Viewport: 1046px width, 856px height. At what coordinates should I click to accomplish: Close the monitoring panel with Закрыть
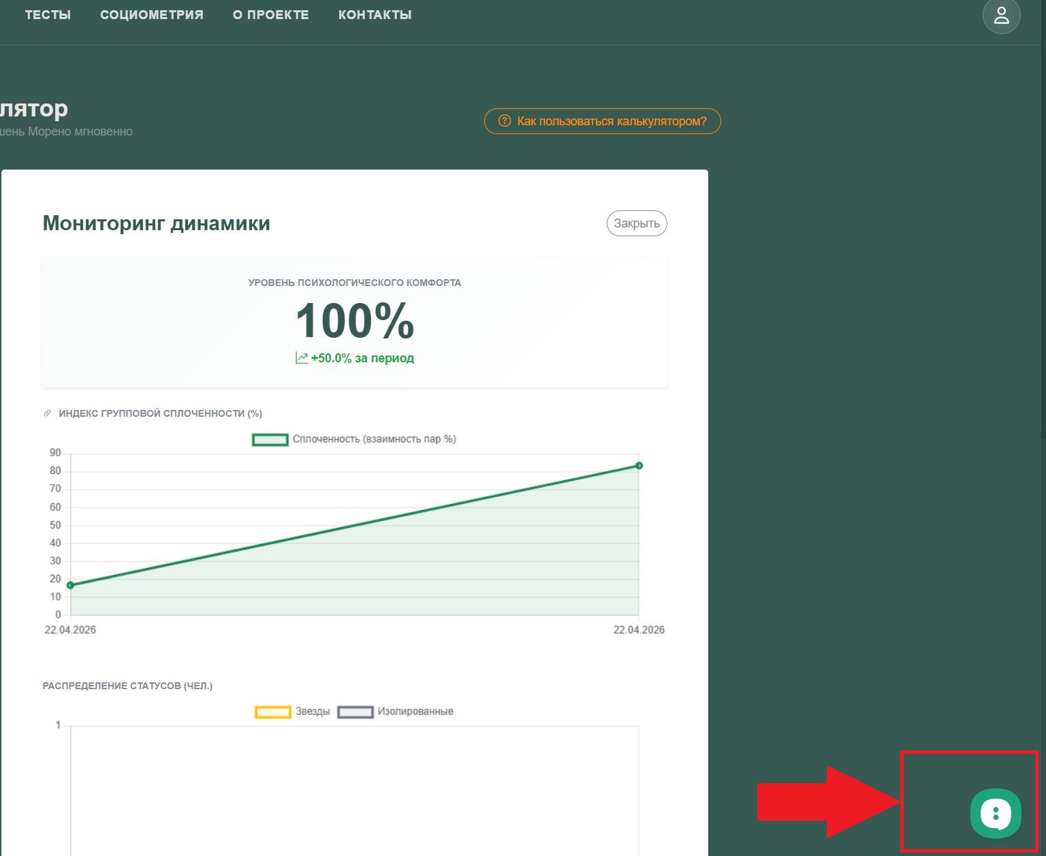[637, 223]
